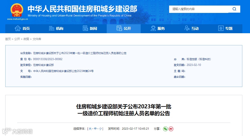Select index number 000013338/2023-00082
Image resolution: width=250 pixels, height=136 pixels.
pyautogui.click(x=48, y=59)
